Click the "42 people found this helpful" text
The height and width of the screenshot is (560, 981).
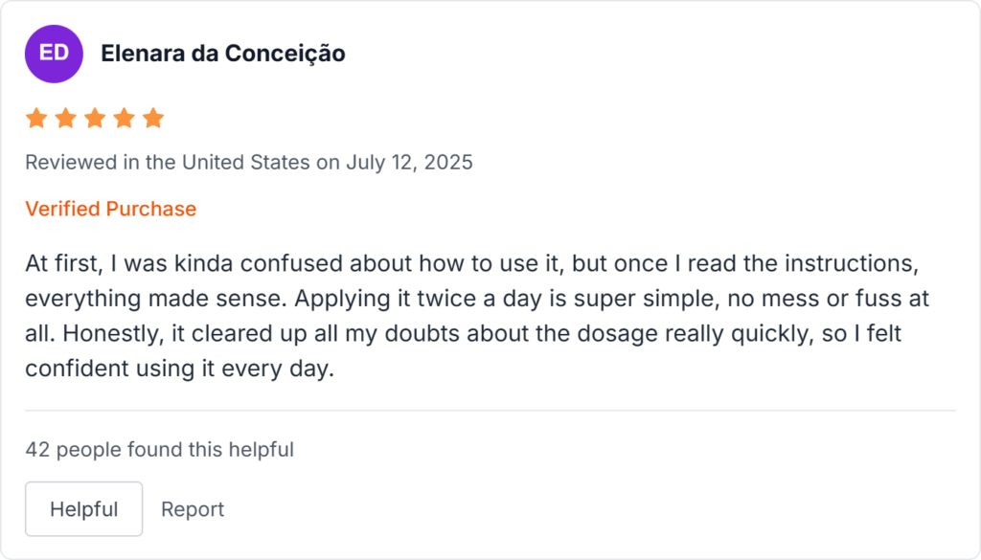[159, 449]
